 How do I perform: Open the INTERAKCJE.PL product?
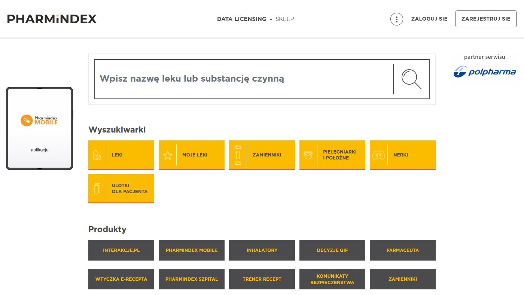tap(121, 250)
